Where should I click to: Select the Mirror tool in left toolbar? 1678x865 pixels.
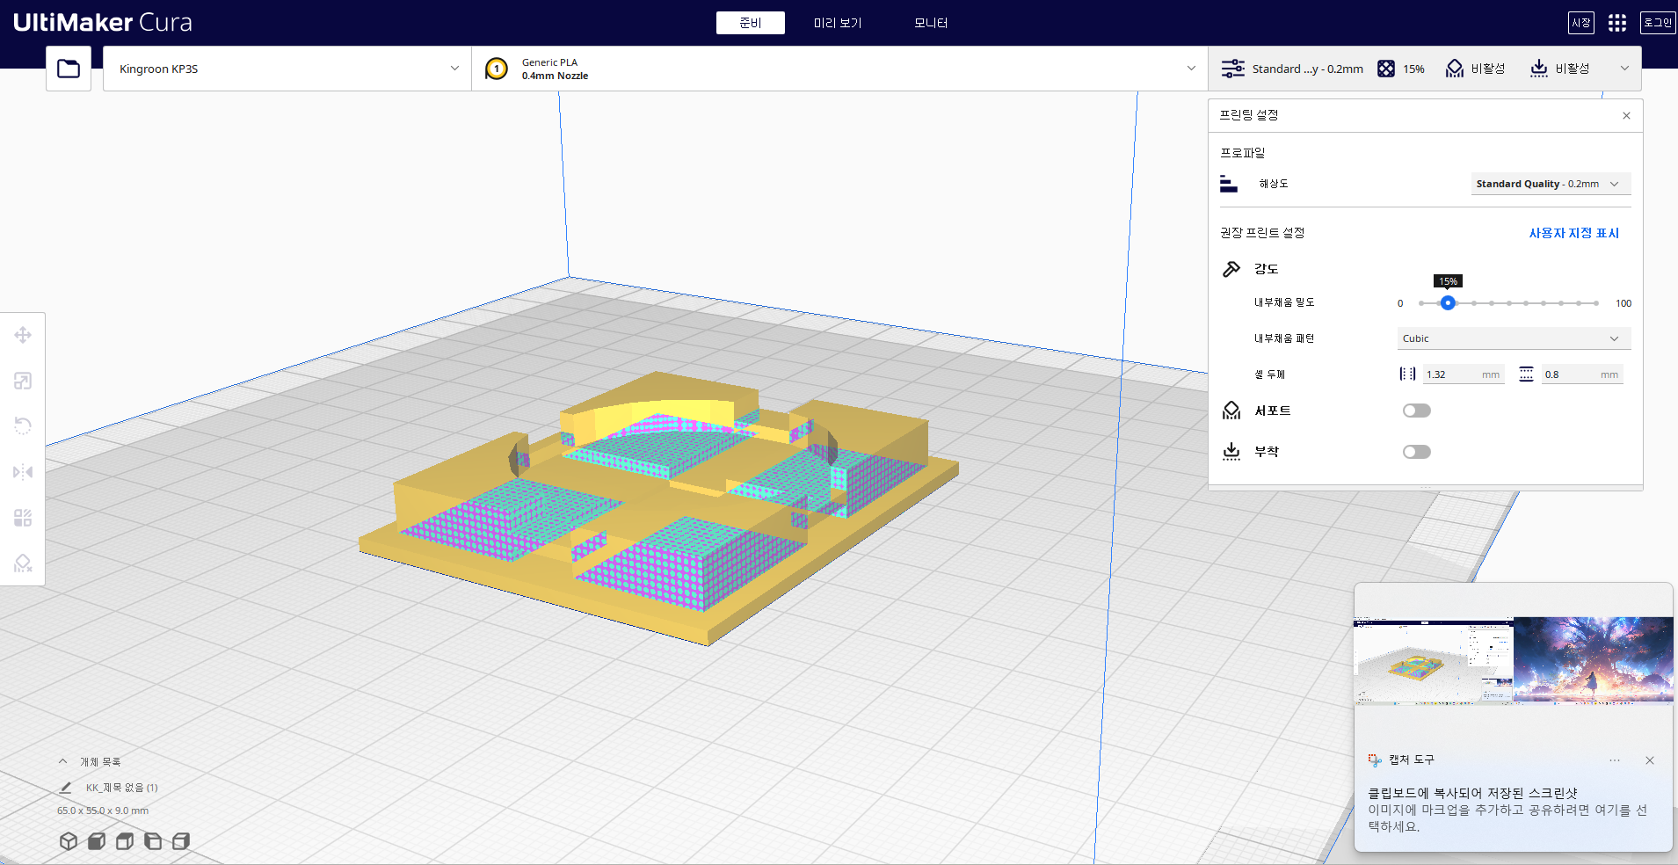(23, 472)
